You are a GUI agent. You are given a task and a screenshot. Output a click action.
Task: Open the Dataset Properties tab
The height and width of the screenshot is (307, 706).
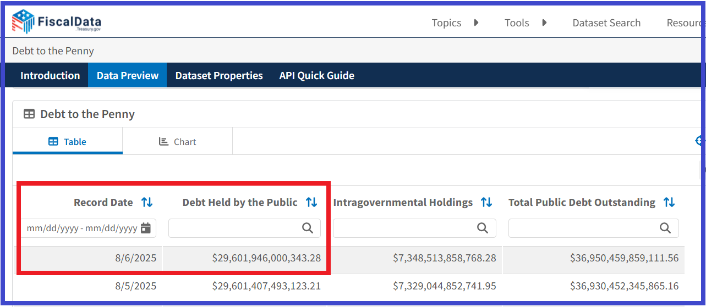click(219, 75)
